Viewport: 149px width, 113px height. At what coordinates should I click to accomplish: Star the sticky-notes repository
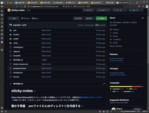pos(134,10)
